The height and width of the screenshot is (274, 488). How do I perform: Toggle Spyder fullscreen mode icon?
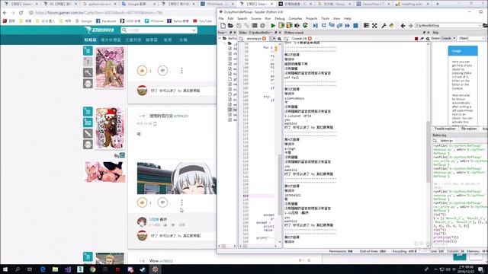pos(374,26)
